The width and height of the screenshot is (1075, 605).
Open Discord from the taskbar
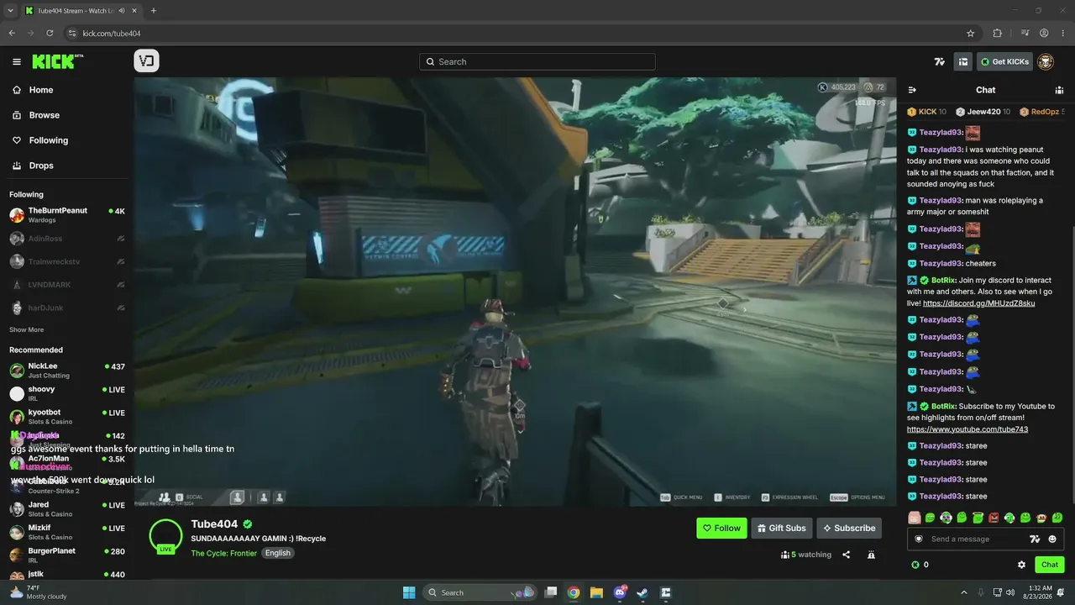[x=620, y=592]
